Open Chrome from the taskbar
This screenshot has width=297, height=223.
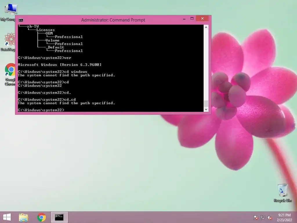pyautogui.click(x=41, y=217)
